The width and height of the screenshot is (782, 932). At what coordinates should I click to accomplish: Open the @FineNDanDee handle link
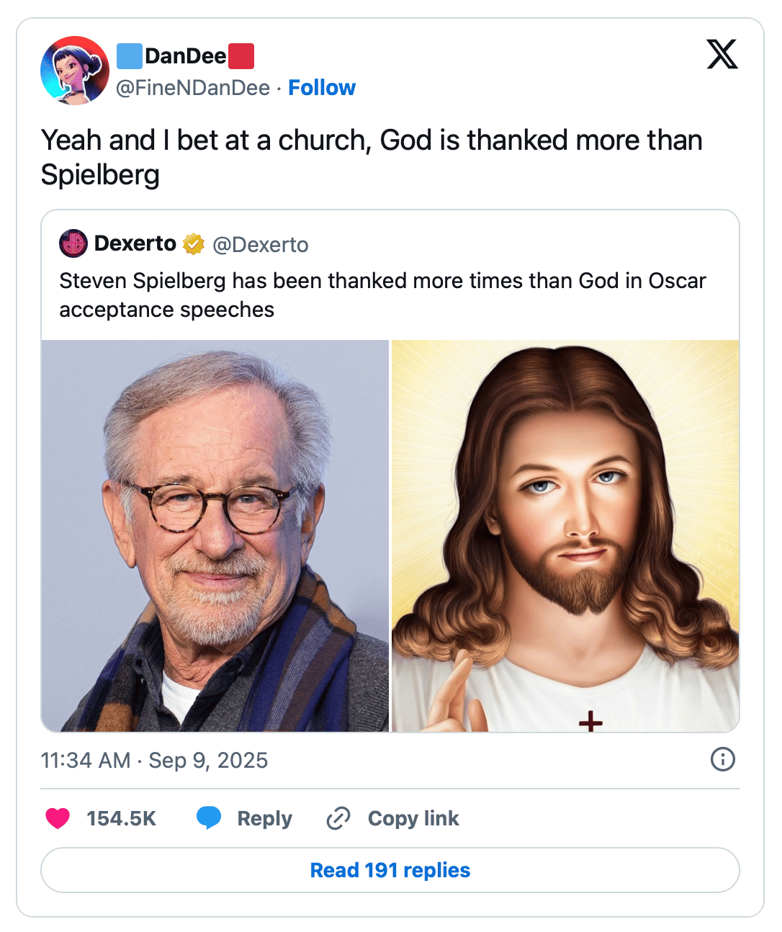193,88
